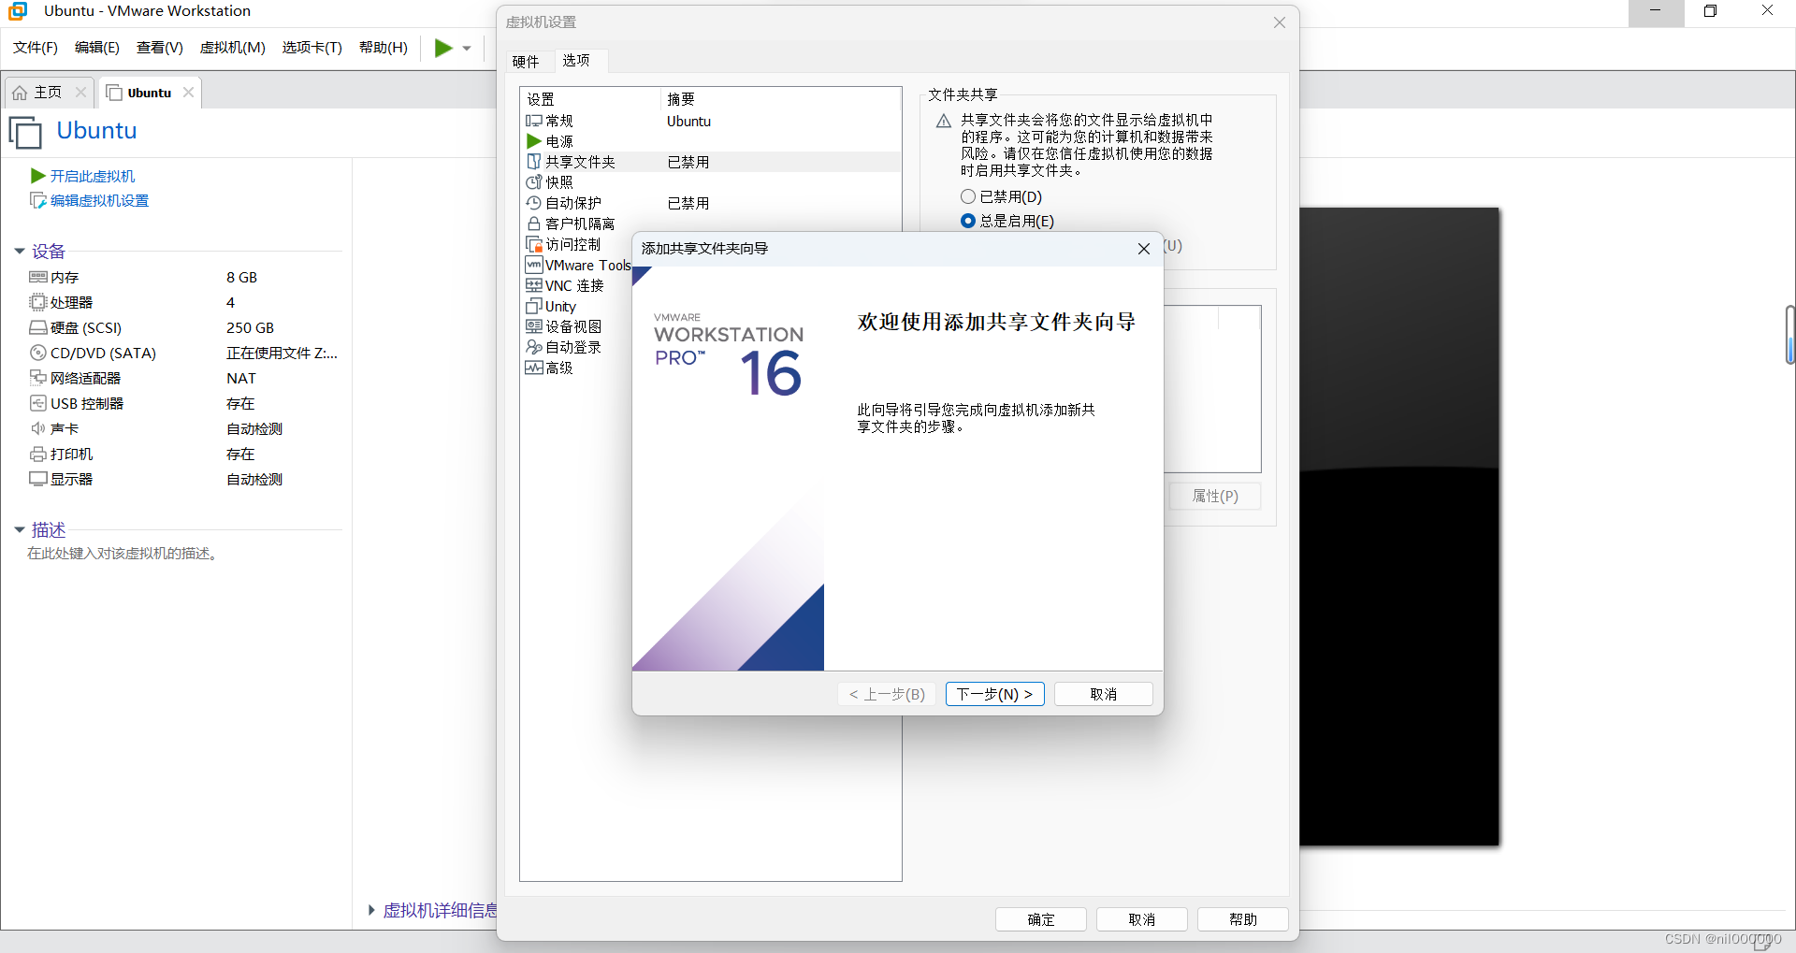The image size is (1796, 953).
Task: Click the wizard's 取消 button
Action: 1103,694
